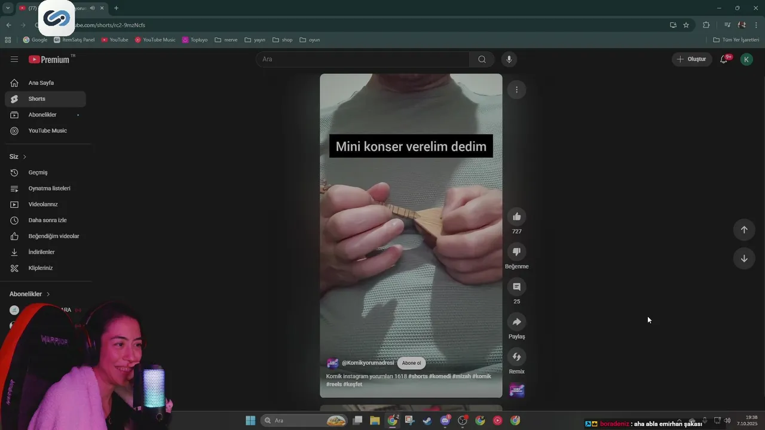Open YouTube Music from the sidebar
765x430 pixels.
[45, 131]
